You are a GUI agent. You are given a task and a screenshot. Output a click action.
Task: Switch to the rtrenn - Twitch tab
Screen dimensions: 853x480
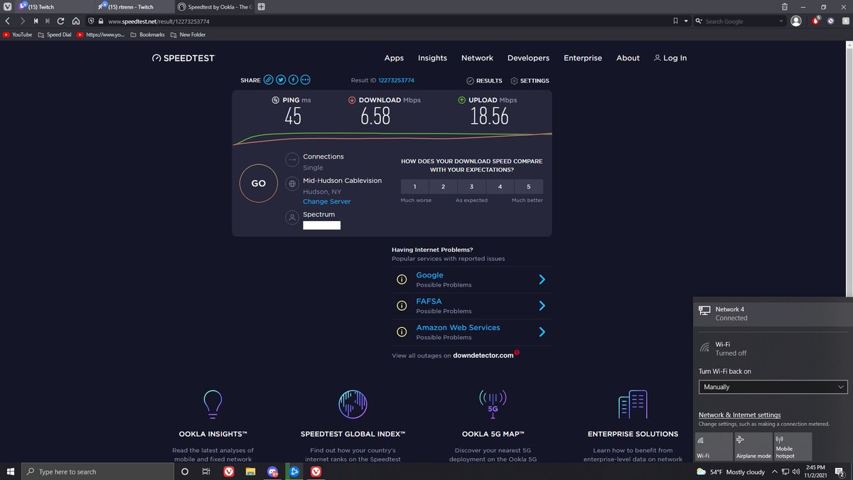[134, 6]
